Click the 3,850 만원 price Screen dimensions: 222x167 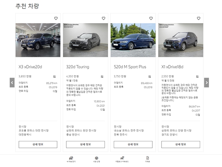(25, 76)
